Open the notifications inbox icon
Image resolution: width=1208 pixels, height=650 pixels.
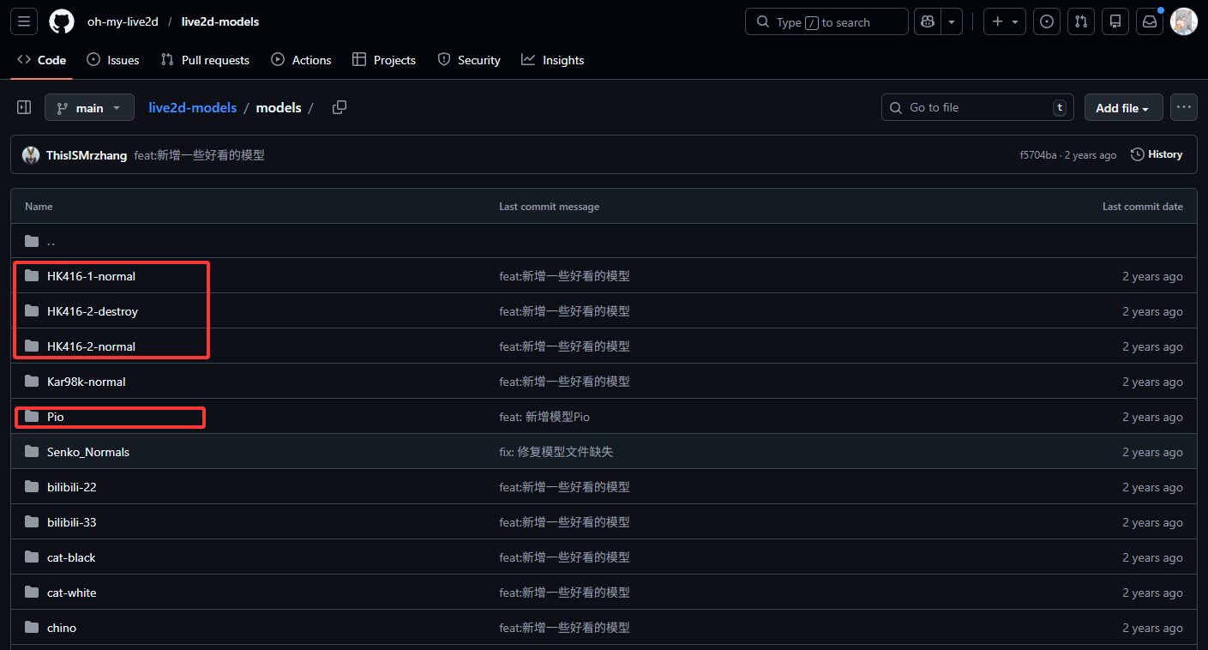[1150, 21]
